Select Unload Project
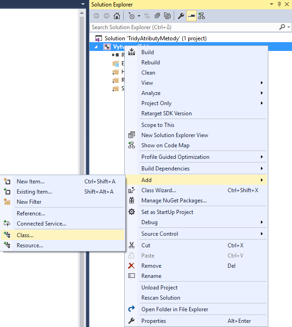 tap(196, 288)
